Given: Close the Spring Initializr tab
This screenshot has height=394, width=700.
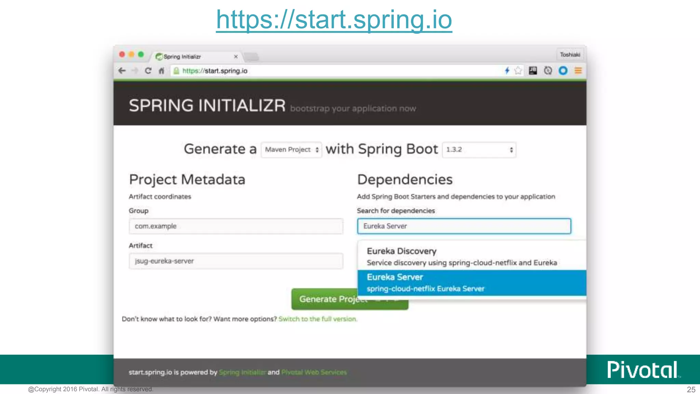Looking at the screenshot, I should pos(236,56).
